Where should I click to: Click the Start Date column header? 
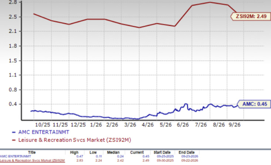162,152
